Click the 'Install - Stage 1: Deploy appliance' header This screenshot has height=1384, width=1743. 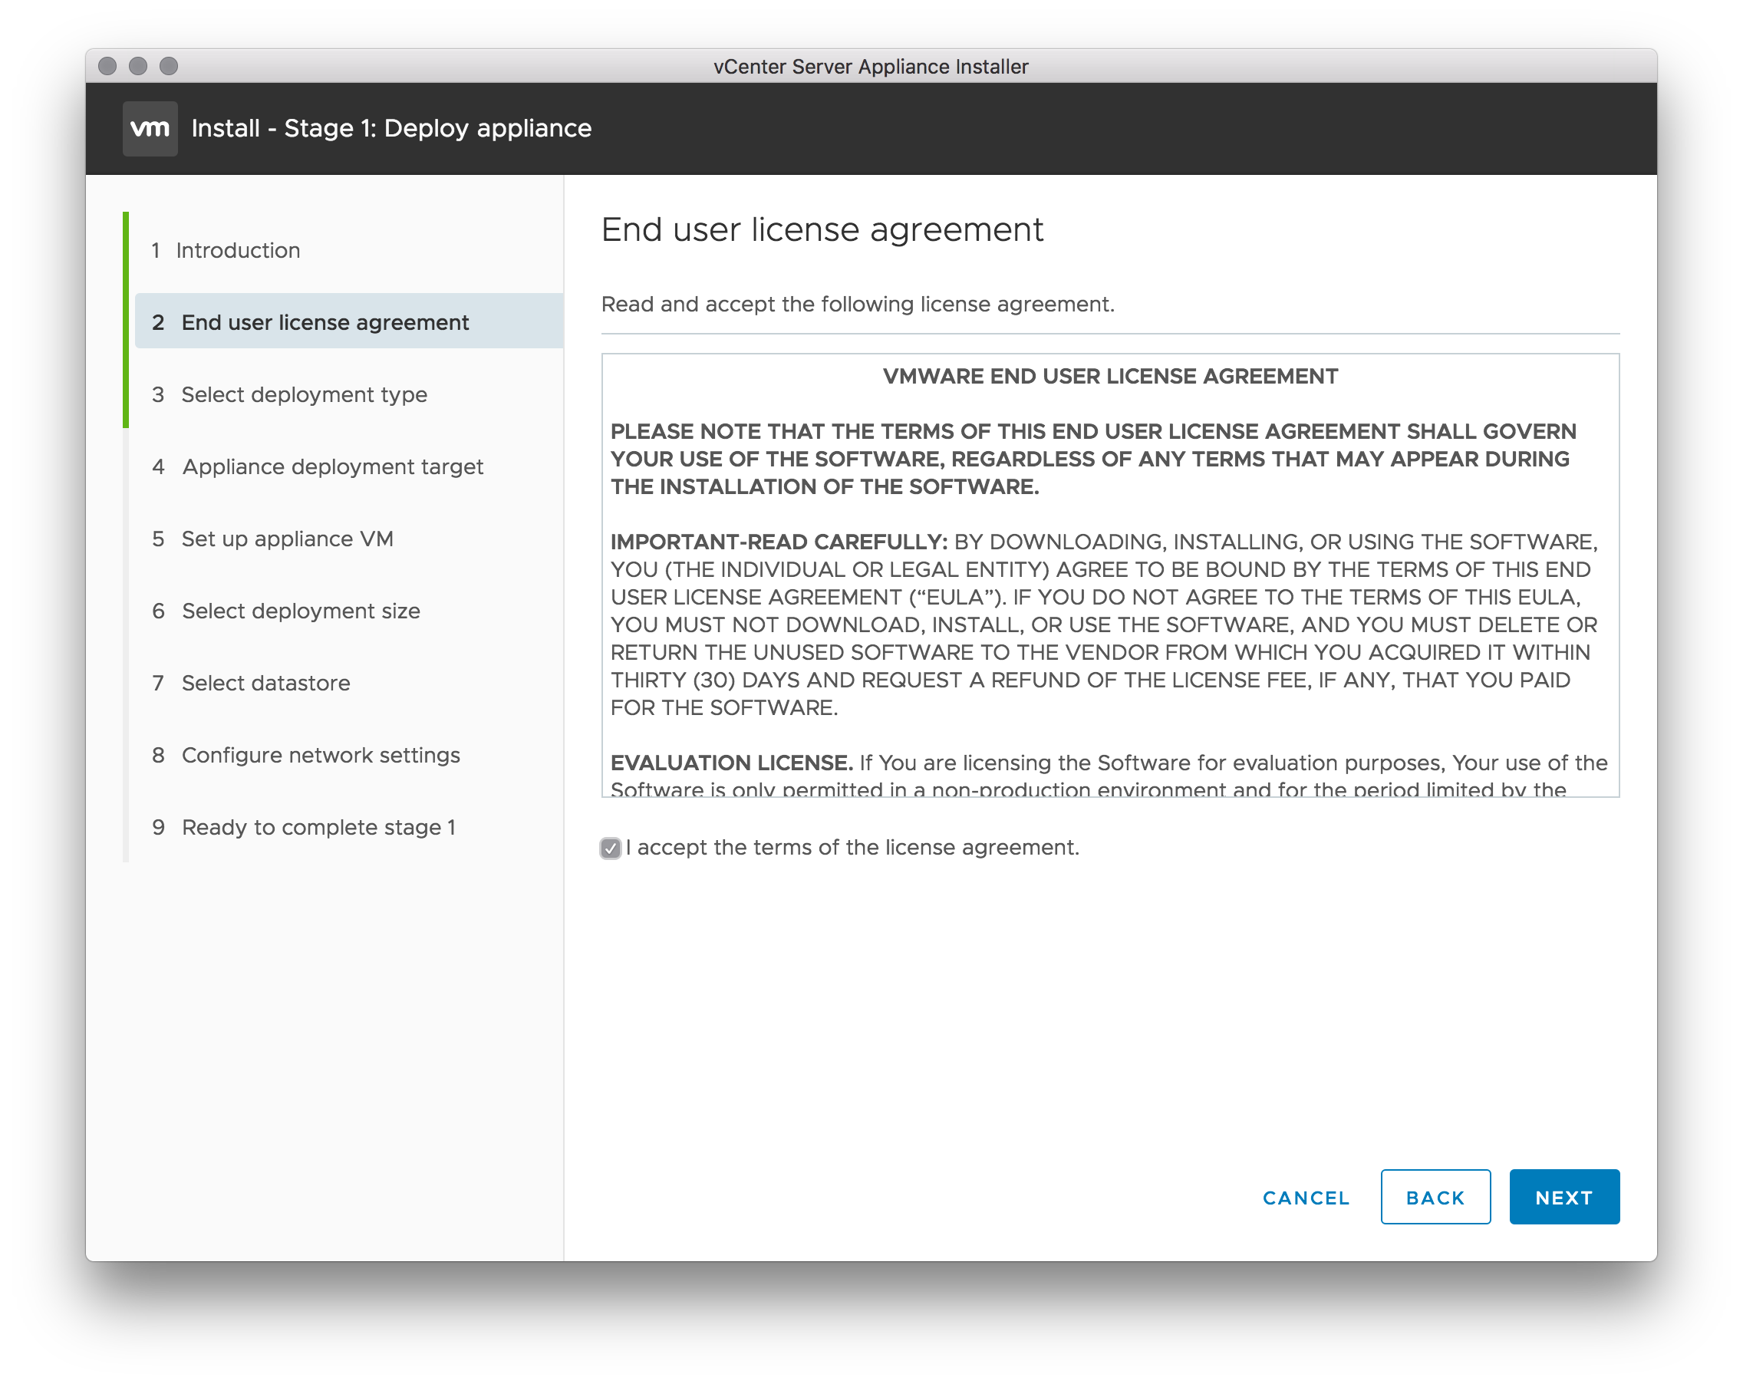pos(391,129)
